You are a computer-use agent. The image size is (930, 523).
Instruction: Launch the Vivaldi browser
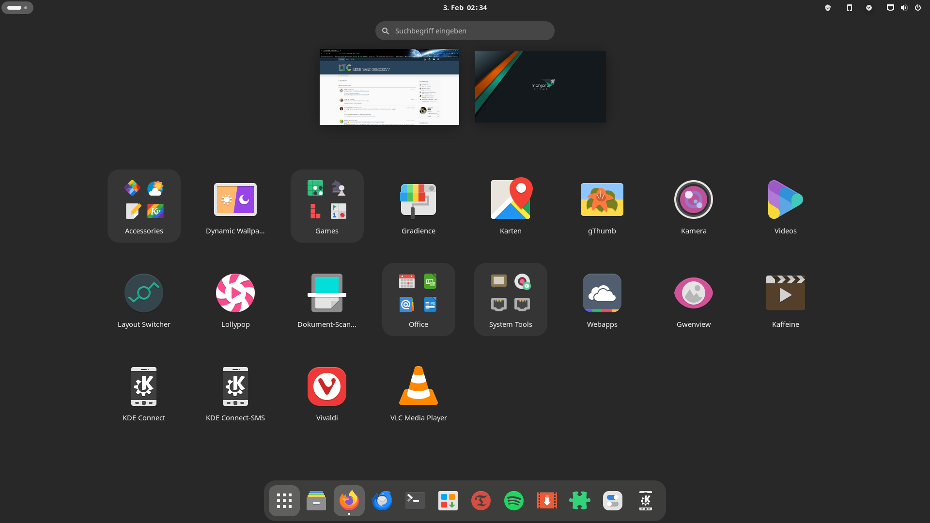(327, 387)
